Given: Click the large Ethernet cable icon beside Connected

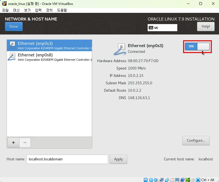Looking at the screenshot, I should [120, 49].
